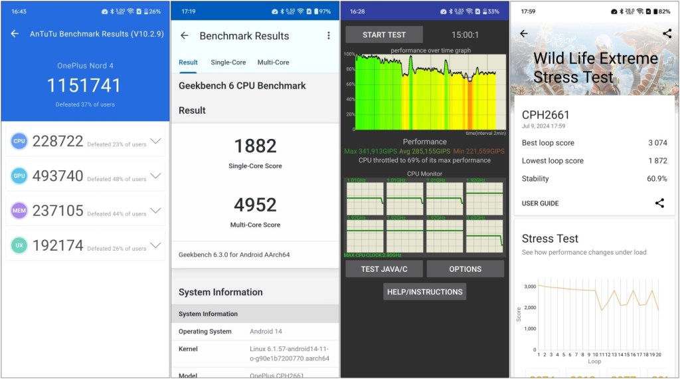Tap share icon beside USER GUIDE

click(x=659, y=203)
